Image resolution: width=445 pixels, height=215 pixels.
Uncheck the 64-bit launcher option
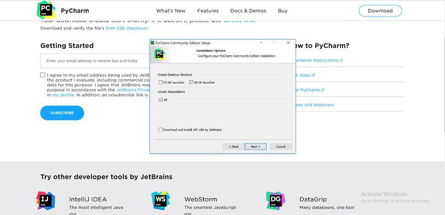point(191,82)
